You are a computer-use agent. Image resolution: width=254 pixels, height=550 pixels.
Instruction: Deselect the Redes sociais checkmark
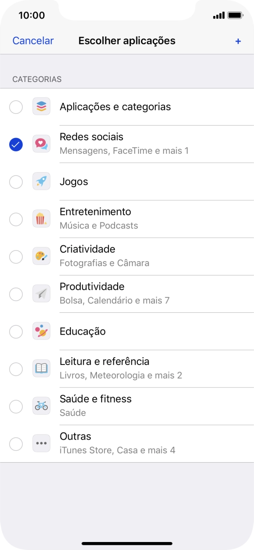coord(16,144)
